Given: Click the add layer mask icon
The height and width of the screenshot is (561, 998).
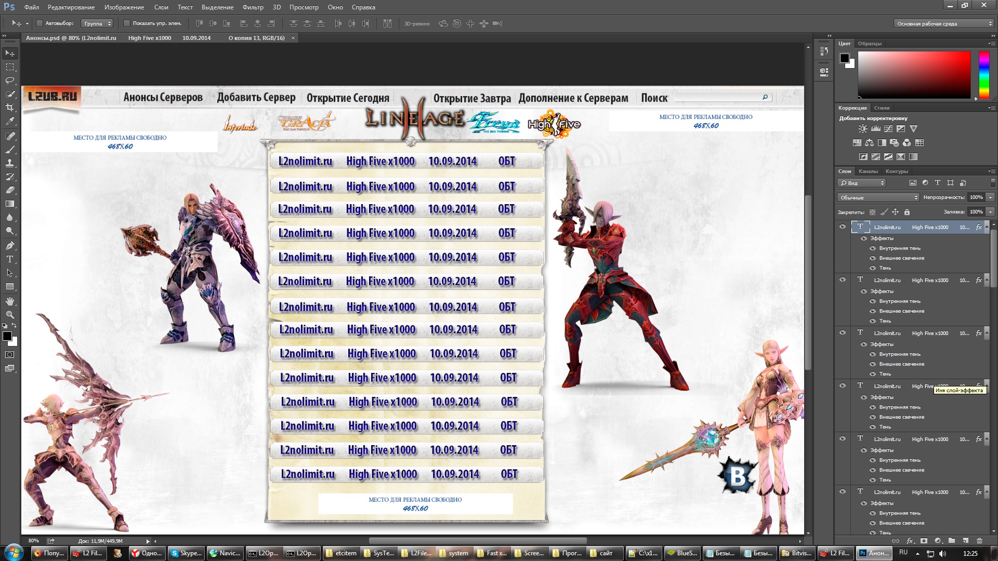Looking at the screenshot, I should (x=924, y=541).
